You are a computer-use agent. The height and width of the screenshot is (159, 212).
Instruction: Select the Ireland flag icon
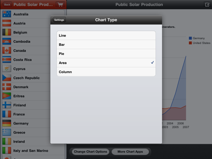(7, 142)
